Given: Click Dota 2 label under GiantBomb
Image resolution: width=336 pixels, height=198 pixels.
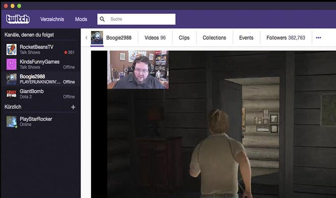Looking at the screenshot, I should pyautogui.click(x=26, y=97).
